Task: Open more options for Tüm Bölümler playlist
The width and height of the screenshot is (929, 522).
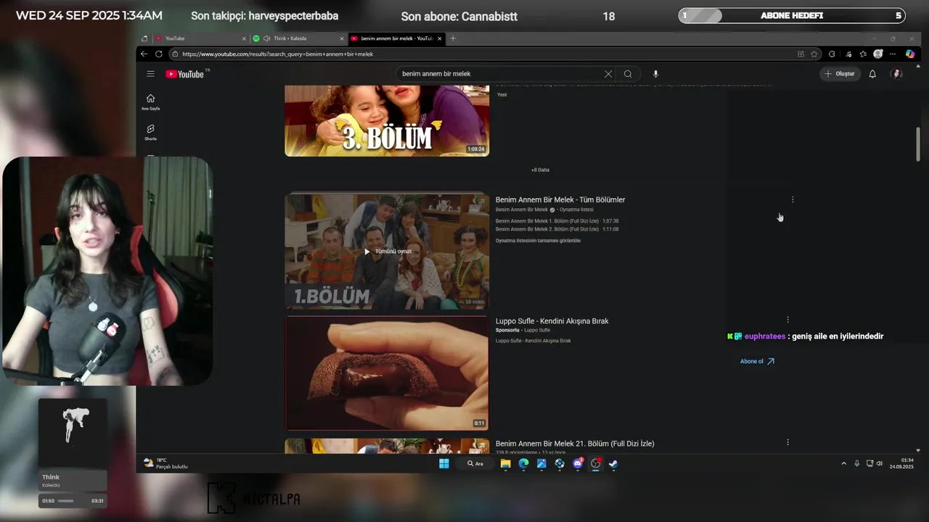Action: coord(793,199)
